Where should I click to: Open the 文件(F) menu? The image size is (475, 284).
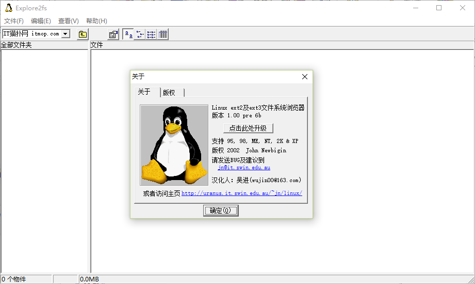[x=13, y=21]
